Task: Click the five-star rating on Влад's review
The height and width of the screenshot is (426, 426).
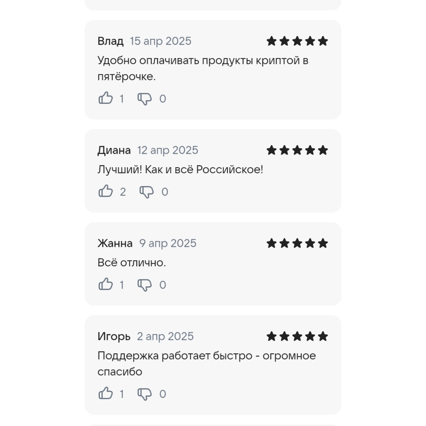Action: tap(297, 41)
